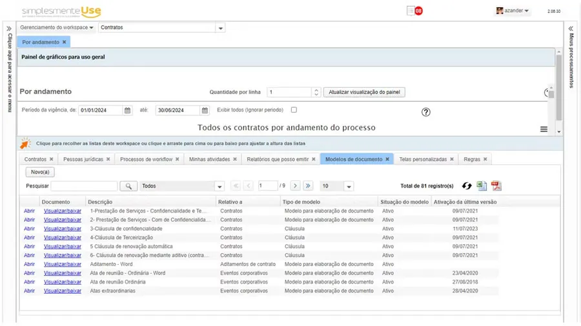The width and height of the screenshot is (581, 326).
Task: Expand the Contratos workspace combo box
Action: pos(221,28)
